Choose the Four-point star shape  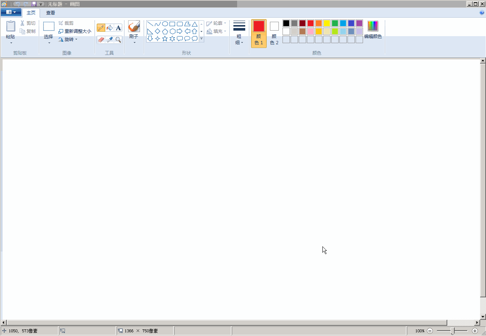click(x=158, y=38)
